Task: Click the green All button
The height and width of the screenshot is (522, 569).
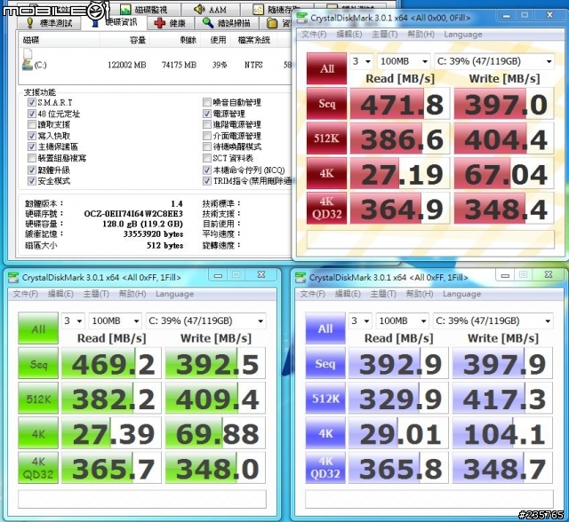Action: [38, 328]
